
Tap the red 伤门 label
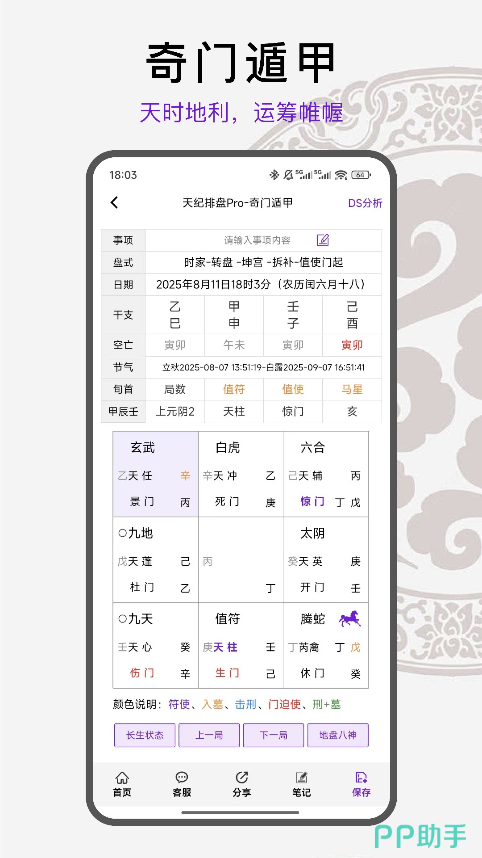point(142,673)
